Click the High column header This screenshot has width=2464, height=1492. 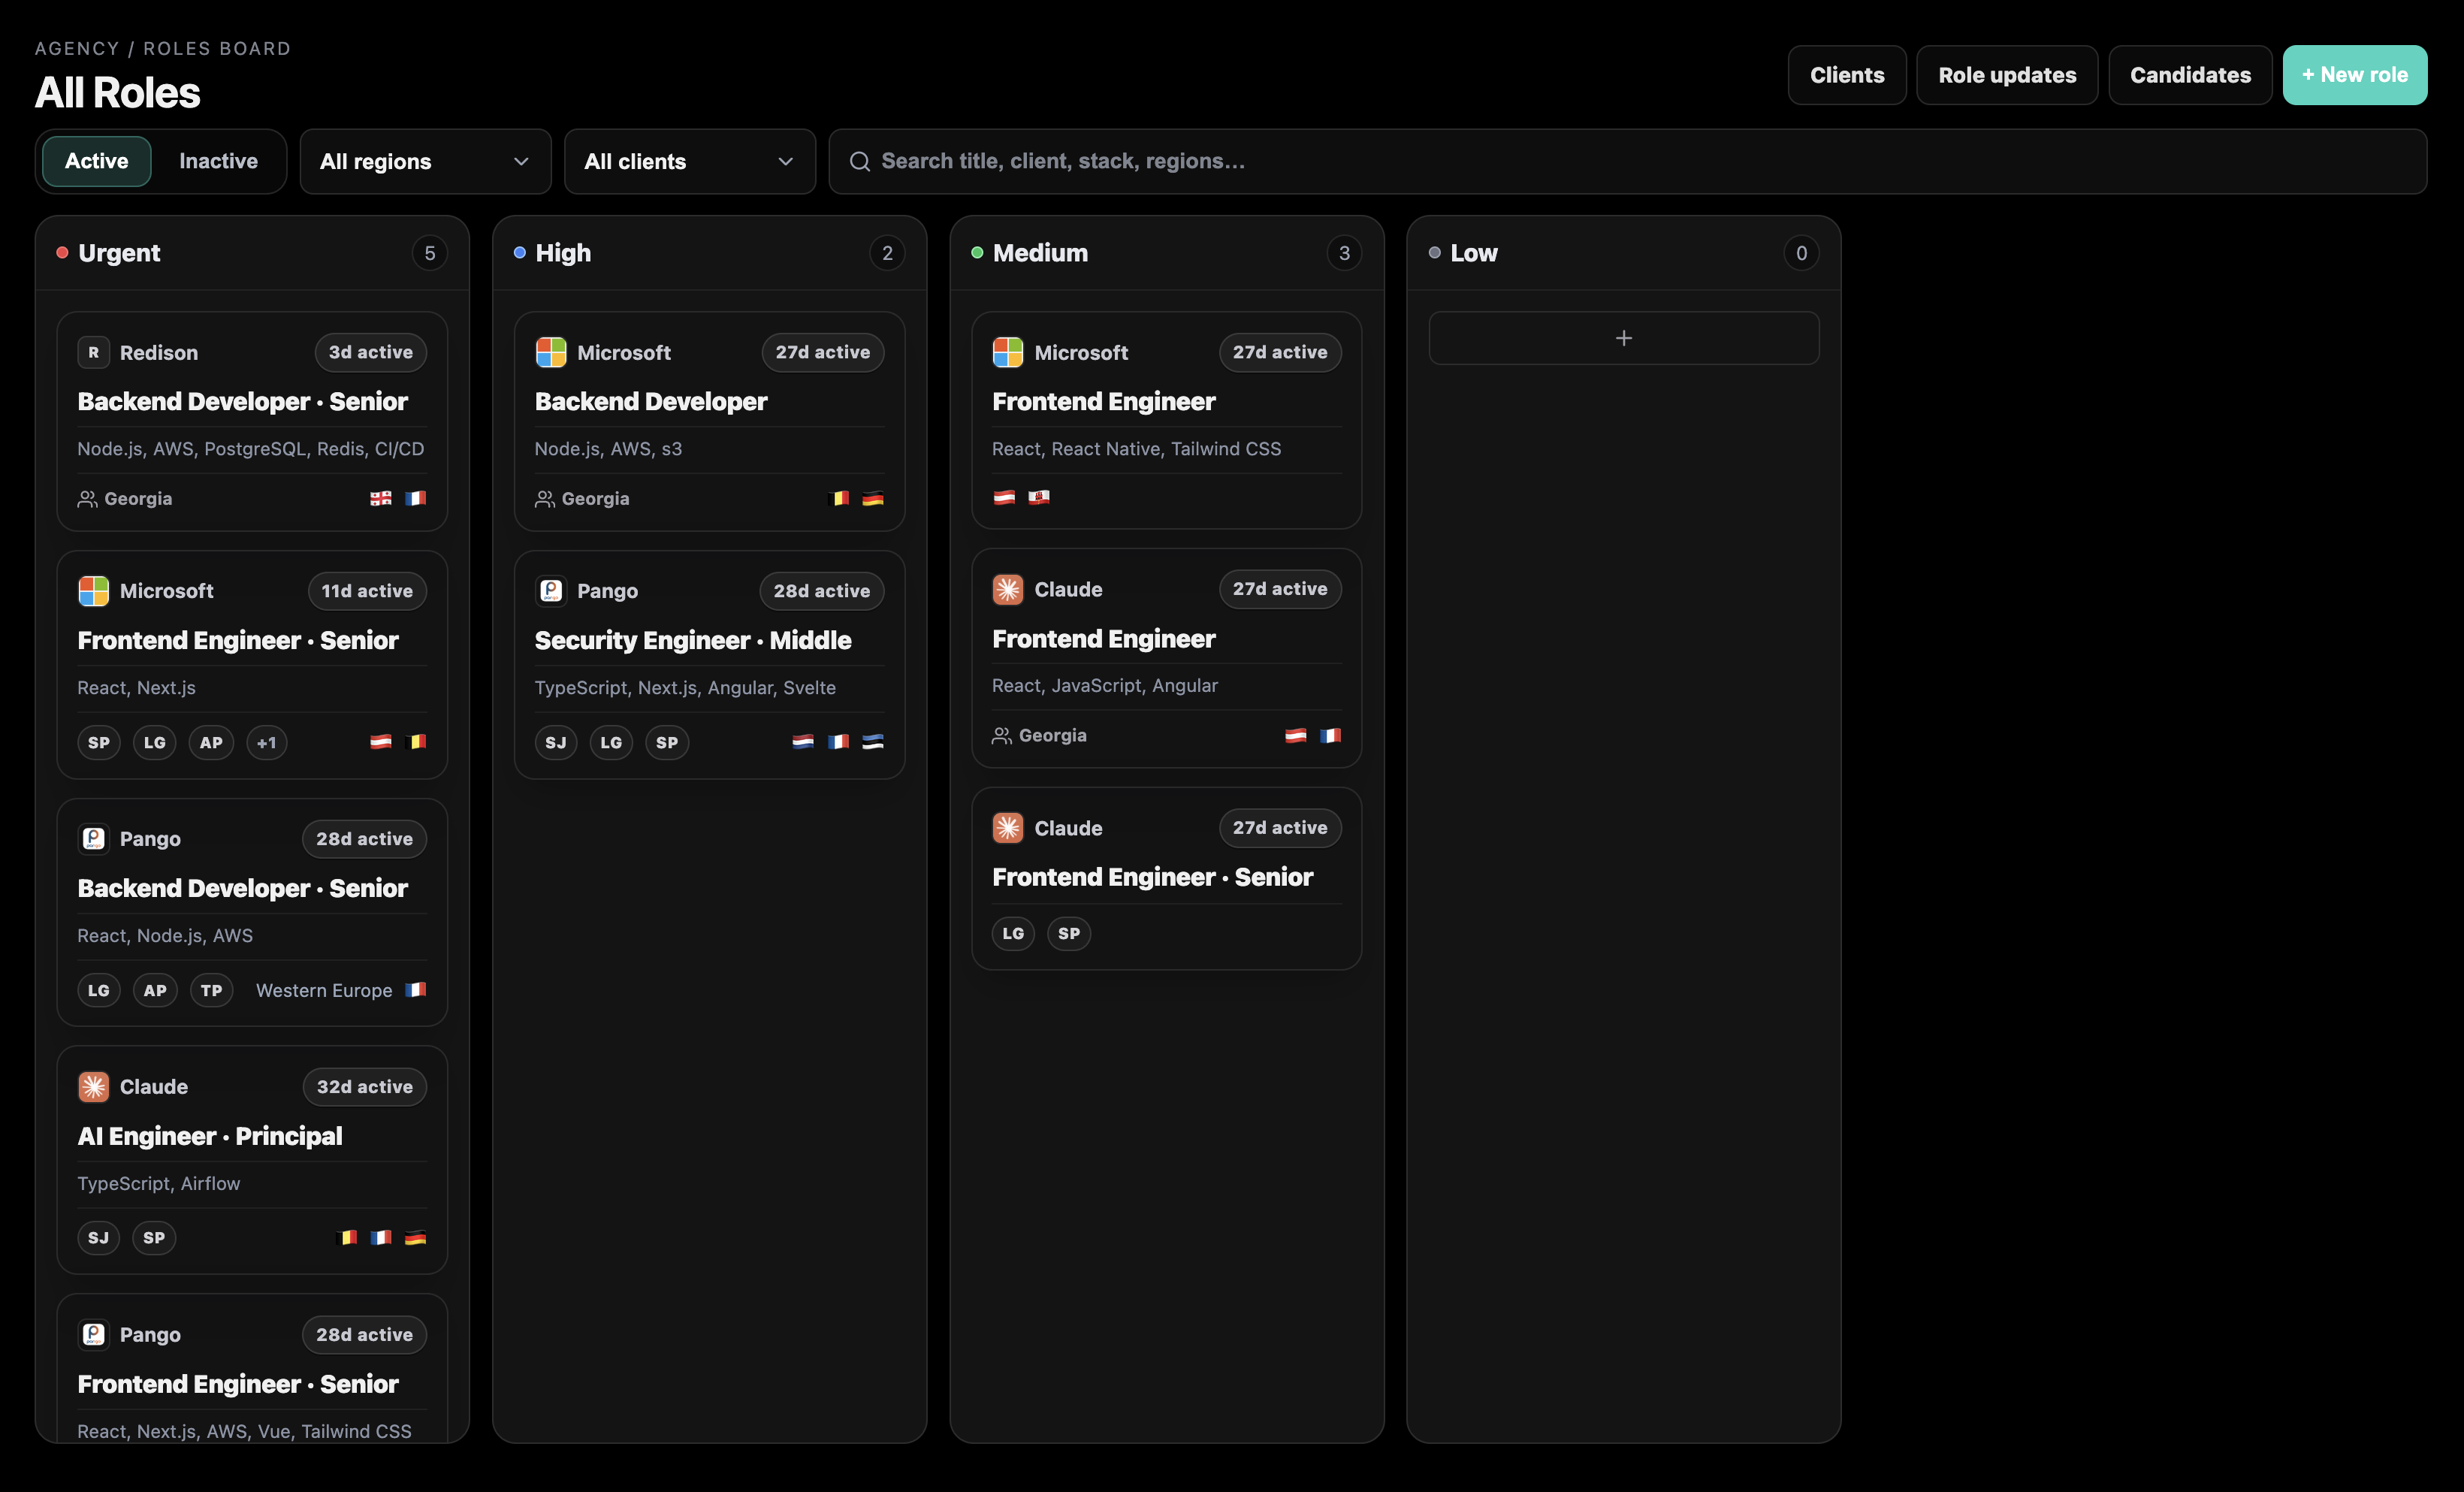point(709,253)
